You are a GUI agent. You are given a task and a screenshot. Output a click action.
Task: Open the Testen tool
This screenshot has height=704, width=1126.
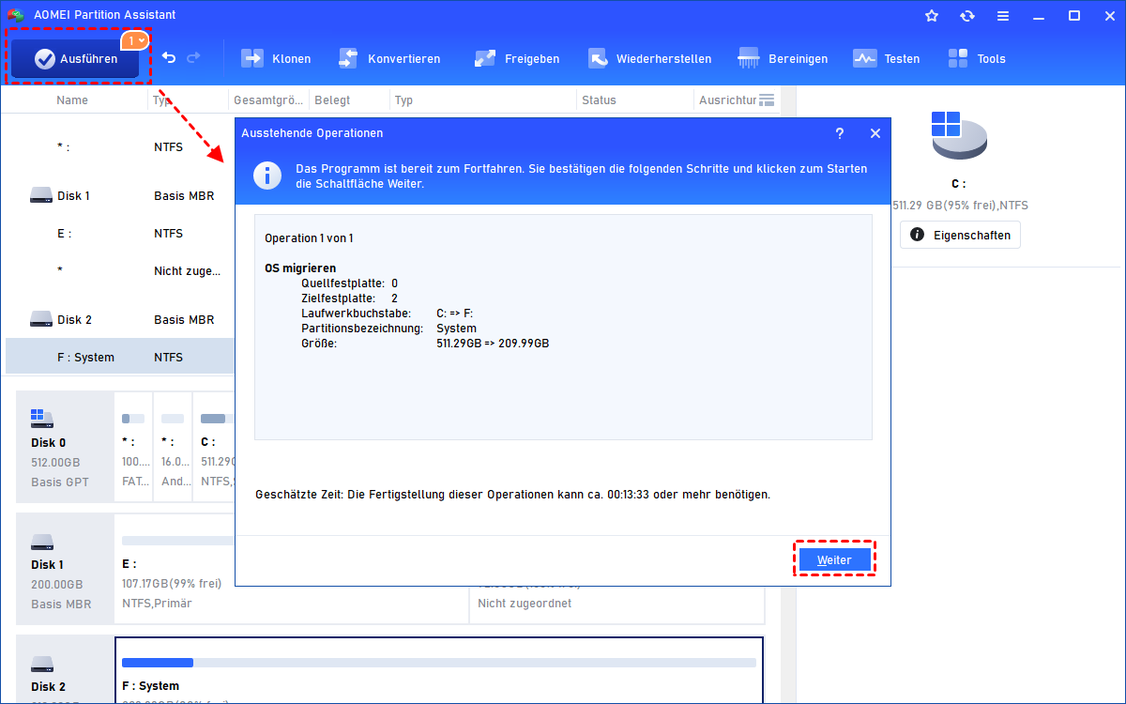(886, 58)
